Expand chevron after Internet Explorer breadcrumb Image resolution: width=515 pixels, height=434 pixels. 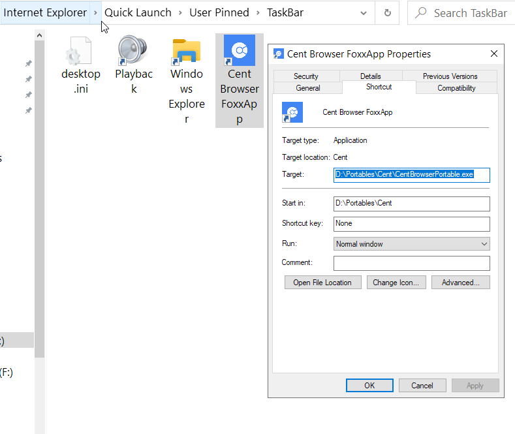pos(95,13)
